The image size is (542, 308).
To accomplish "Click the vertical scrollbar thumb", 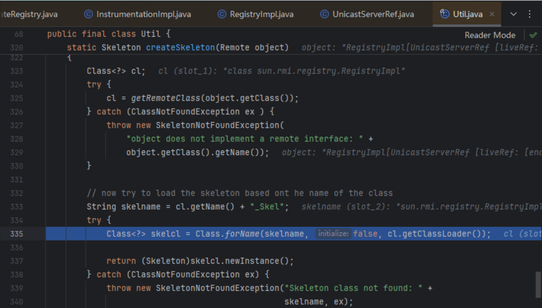I will pos(538,284).
